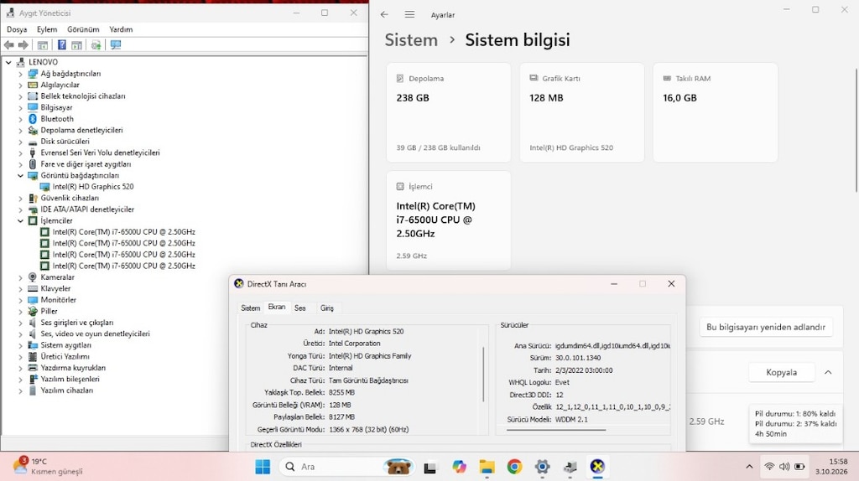859x481 pixels.
Task: Click Bu bilgisayarı yeniden adlandır button
Action: (x=765, y=328)
